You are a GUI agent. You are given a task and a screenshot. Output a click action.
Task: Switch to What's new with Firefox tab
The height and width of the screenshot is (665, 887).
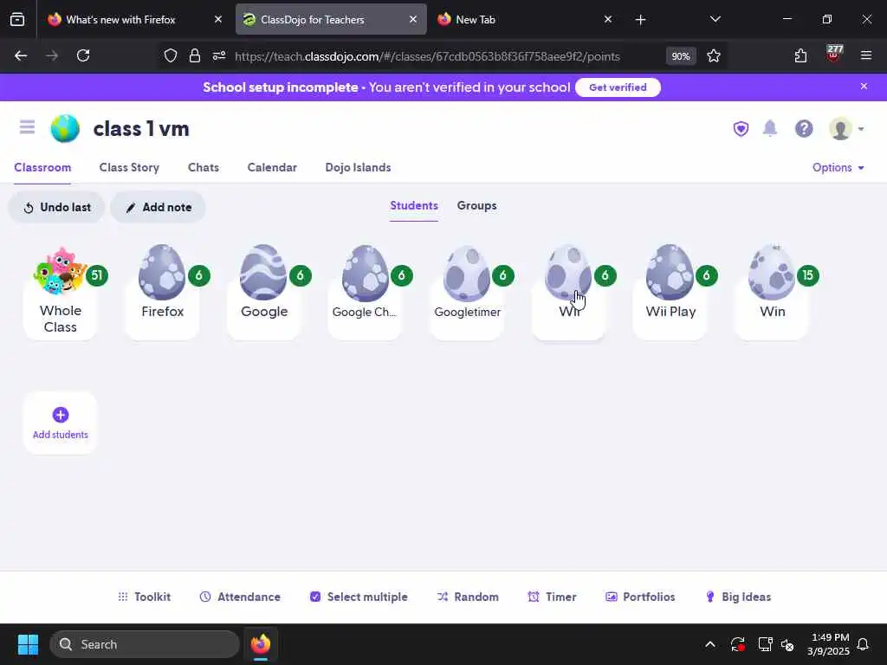point(135,19)
